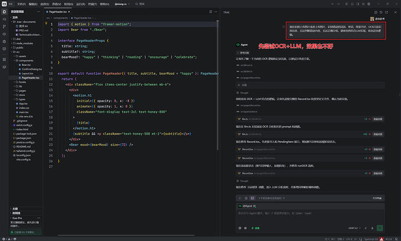Open the notification bell in the status bar

[x=396, y=239]
